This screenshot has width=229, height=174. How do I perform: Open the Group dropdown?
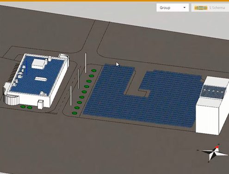click(x=173, y=7)
